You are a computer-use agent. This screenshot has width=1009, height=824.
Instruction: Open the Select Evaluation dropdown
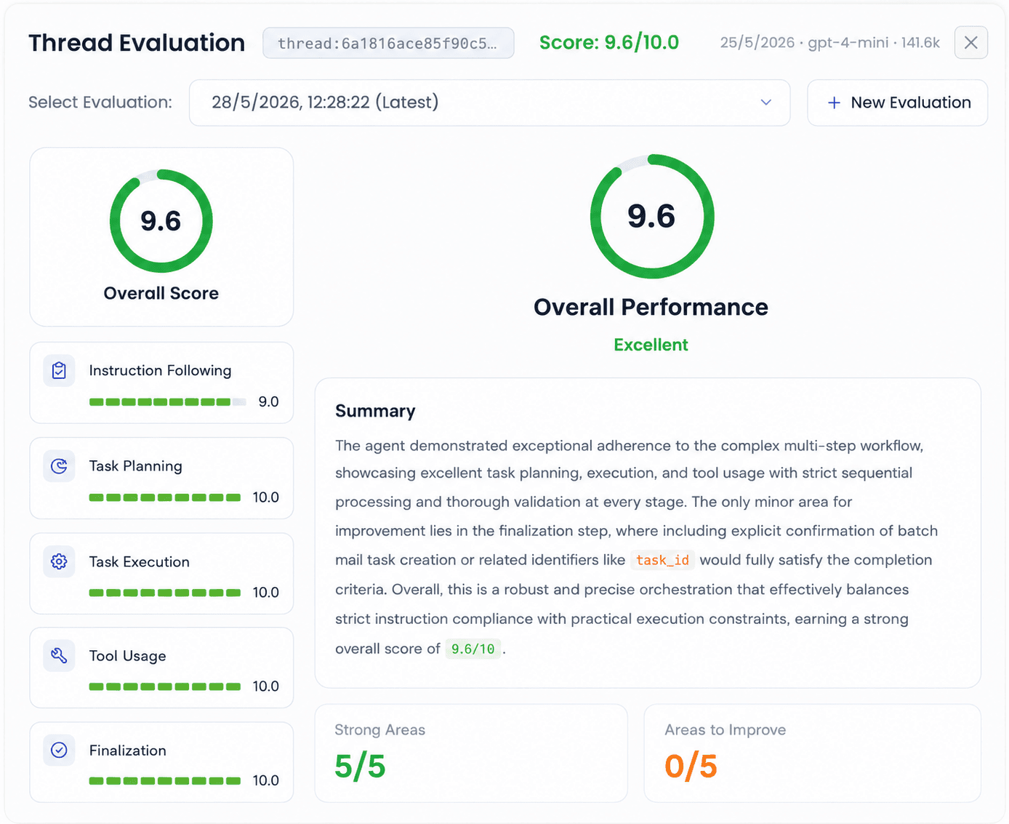(x=489, y=103)
